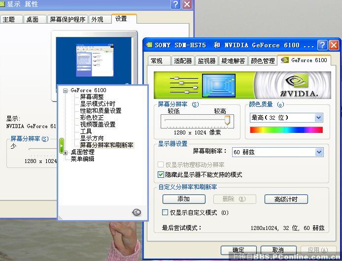Click the 取消 button
This screenshot has height=261, width=342.
278,250
